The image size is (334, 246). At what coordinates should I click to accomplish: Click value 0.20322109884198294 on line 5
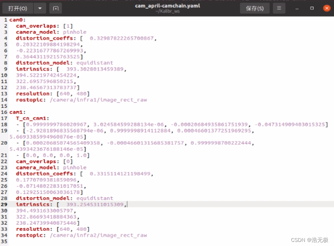[x=48, y=44]
